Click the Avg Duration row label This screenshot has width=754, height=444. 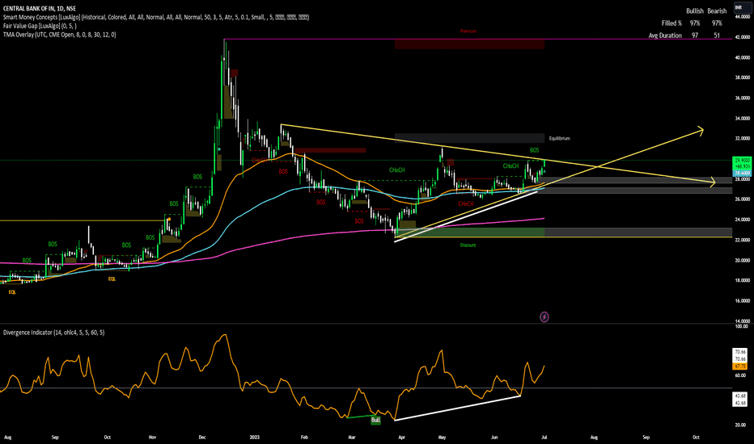tap(665, 36)
